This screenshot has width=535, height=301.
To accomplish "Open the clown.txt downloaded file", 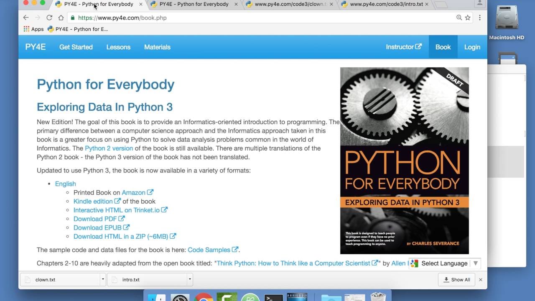I will click(61, 279).
